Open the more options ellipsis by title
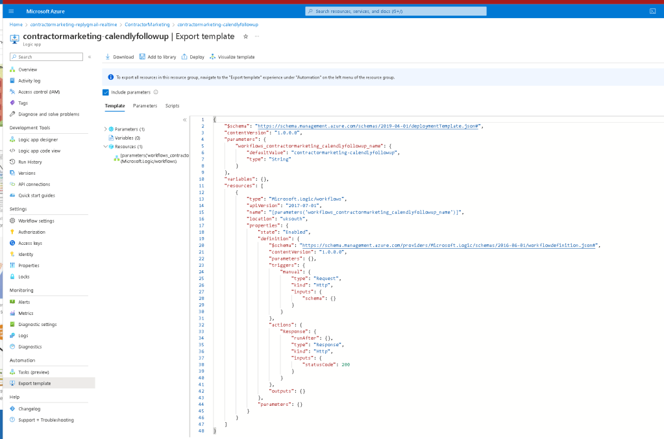This screenshot has height=439, width=664. coord(256,36)
